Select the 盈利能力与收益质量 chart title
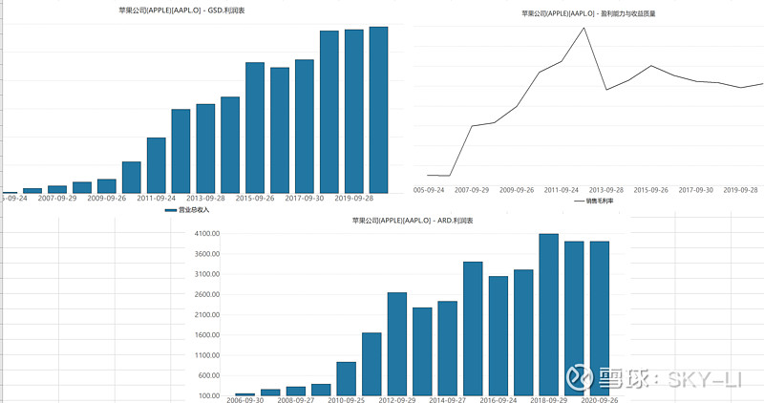 [x=588, y=13]
